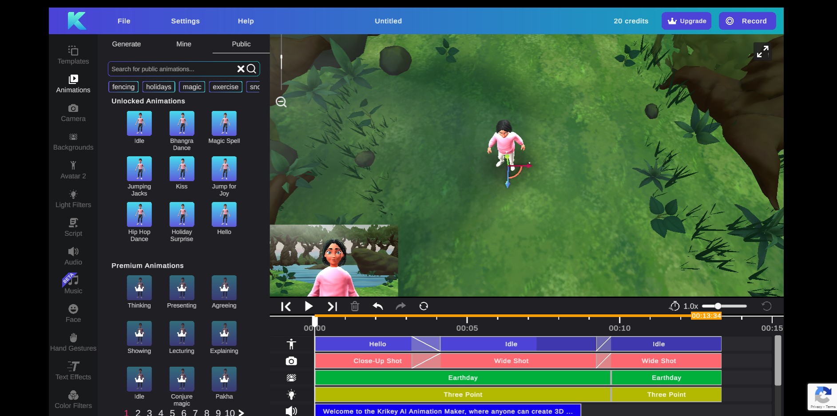Click the audio track speaker icon
Image resolution: width=837 pixels, height=416 pixels.
point(291,411)
